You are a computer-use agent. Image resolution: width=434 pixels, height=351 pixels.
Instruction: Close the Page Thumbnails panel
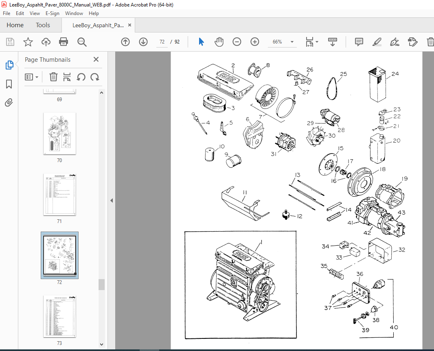coord(96,59)
